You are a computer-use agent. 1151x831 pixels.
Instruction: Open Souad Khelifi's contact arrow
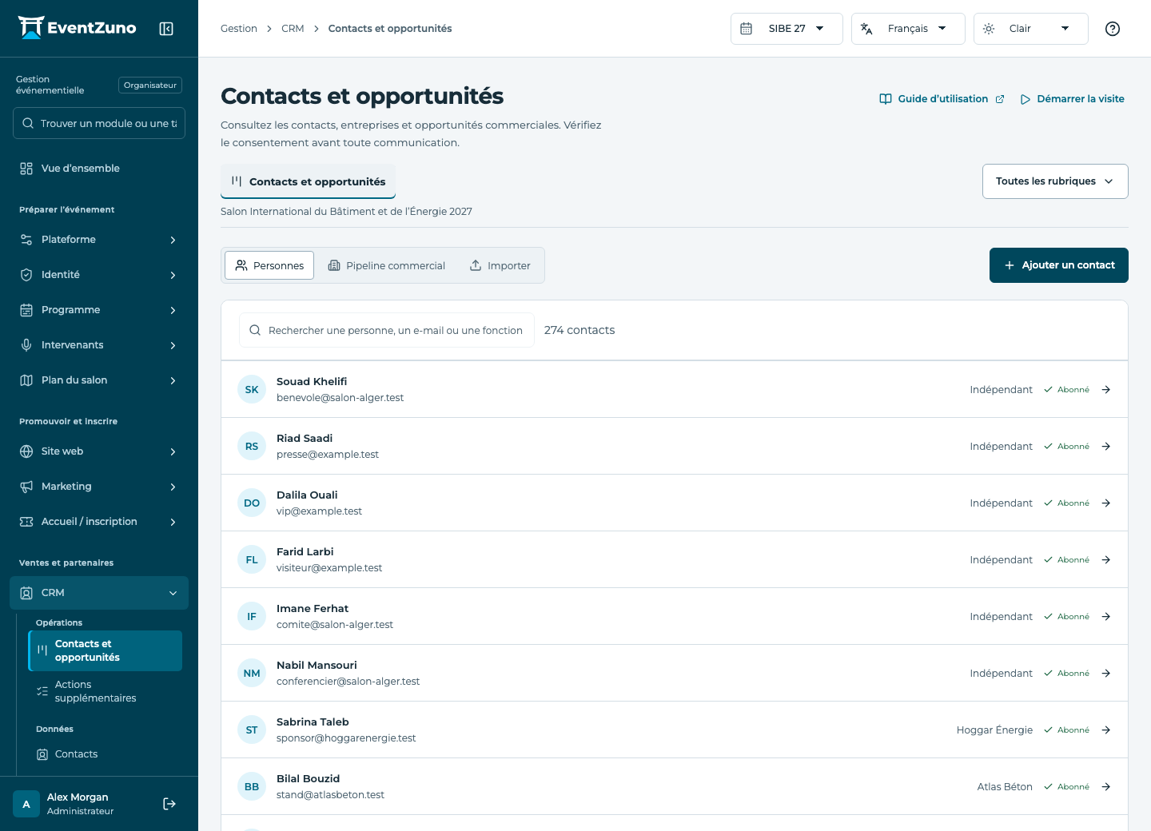point(1106,390)
